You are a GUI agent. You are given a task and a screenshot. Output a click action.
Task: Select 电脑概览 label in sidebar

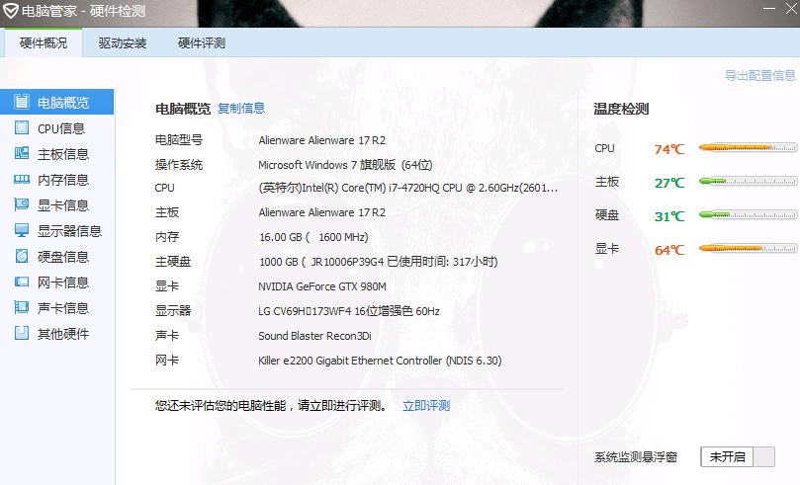coord(63,103)
